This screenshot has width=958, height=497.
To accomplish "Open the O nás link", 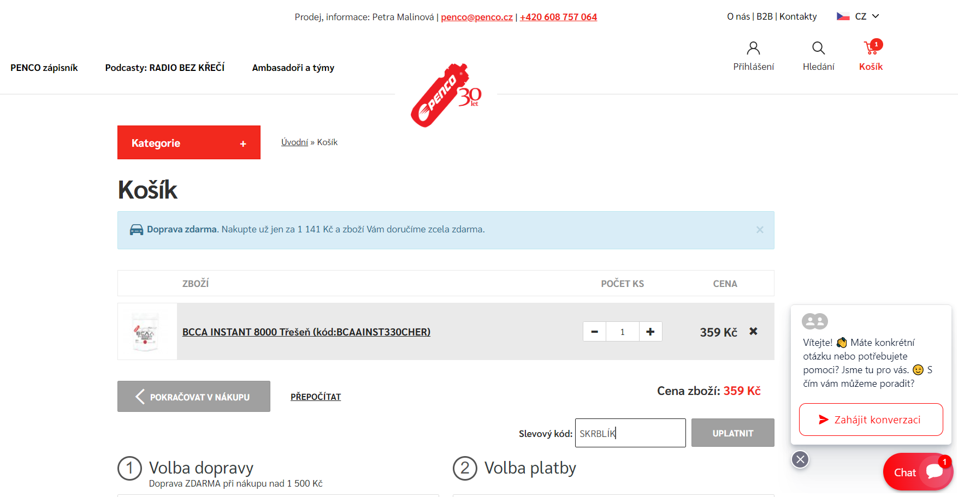I will click(738, 16).
